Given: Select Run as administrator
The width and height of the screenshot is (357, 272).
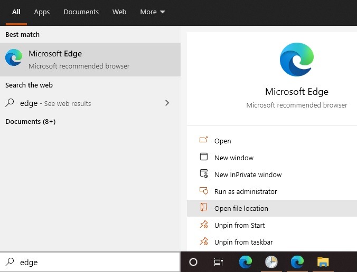Looking at the screenshot, I should tap(272, 191).
